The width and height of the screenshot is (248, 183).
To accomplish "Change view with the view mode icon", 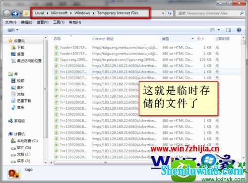I will pyautogui.click(x=212, y=30).
